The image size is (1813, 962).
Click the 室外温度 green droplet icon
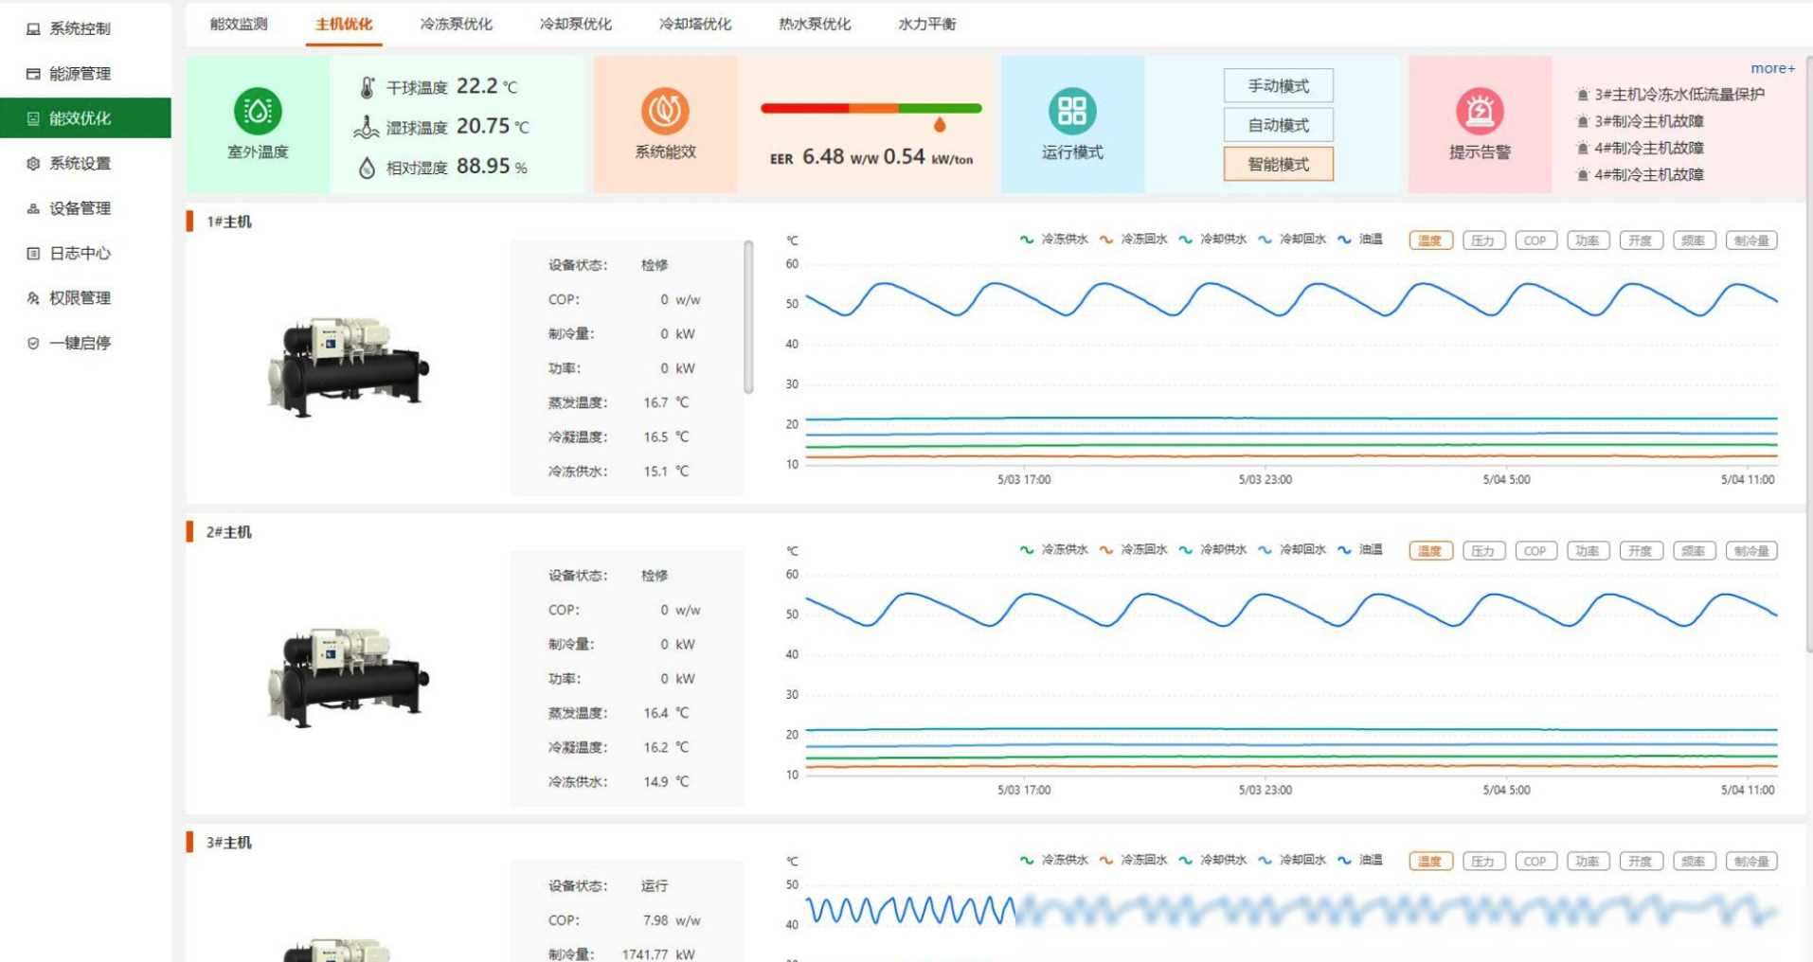point(258,111)
